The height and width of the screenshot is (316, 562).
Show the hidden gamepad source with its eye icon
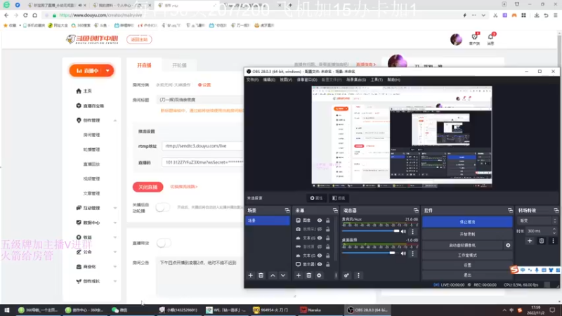[320, 247]
